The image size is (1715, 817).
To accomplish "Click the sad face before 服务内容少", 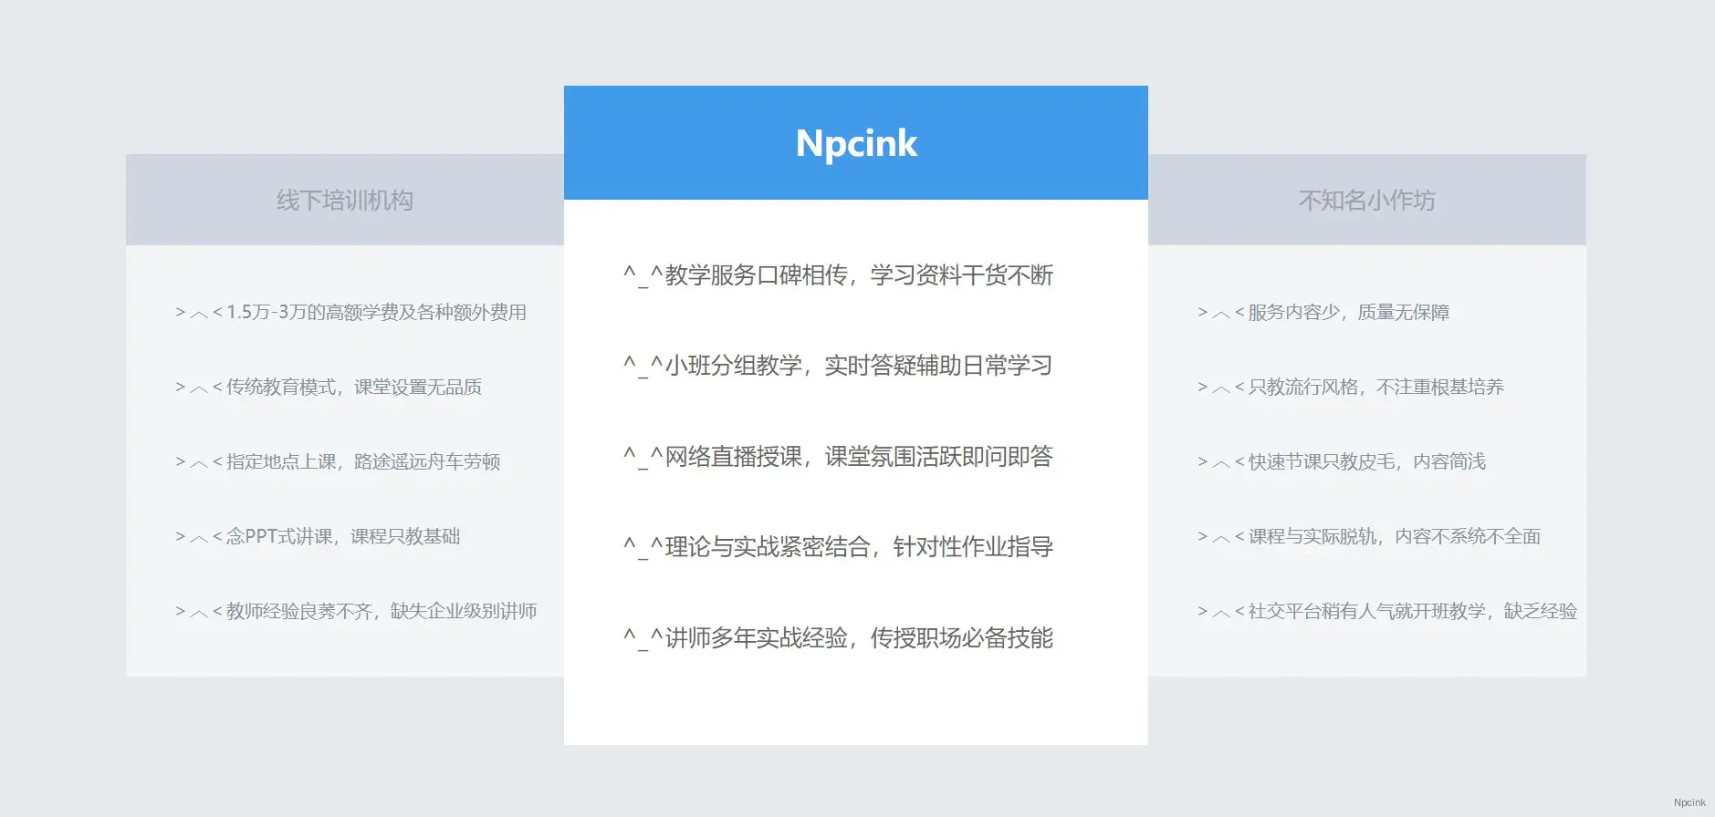I will 1220,313.
